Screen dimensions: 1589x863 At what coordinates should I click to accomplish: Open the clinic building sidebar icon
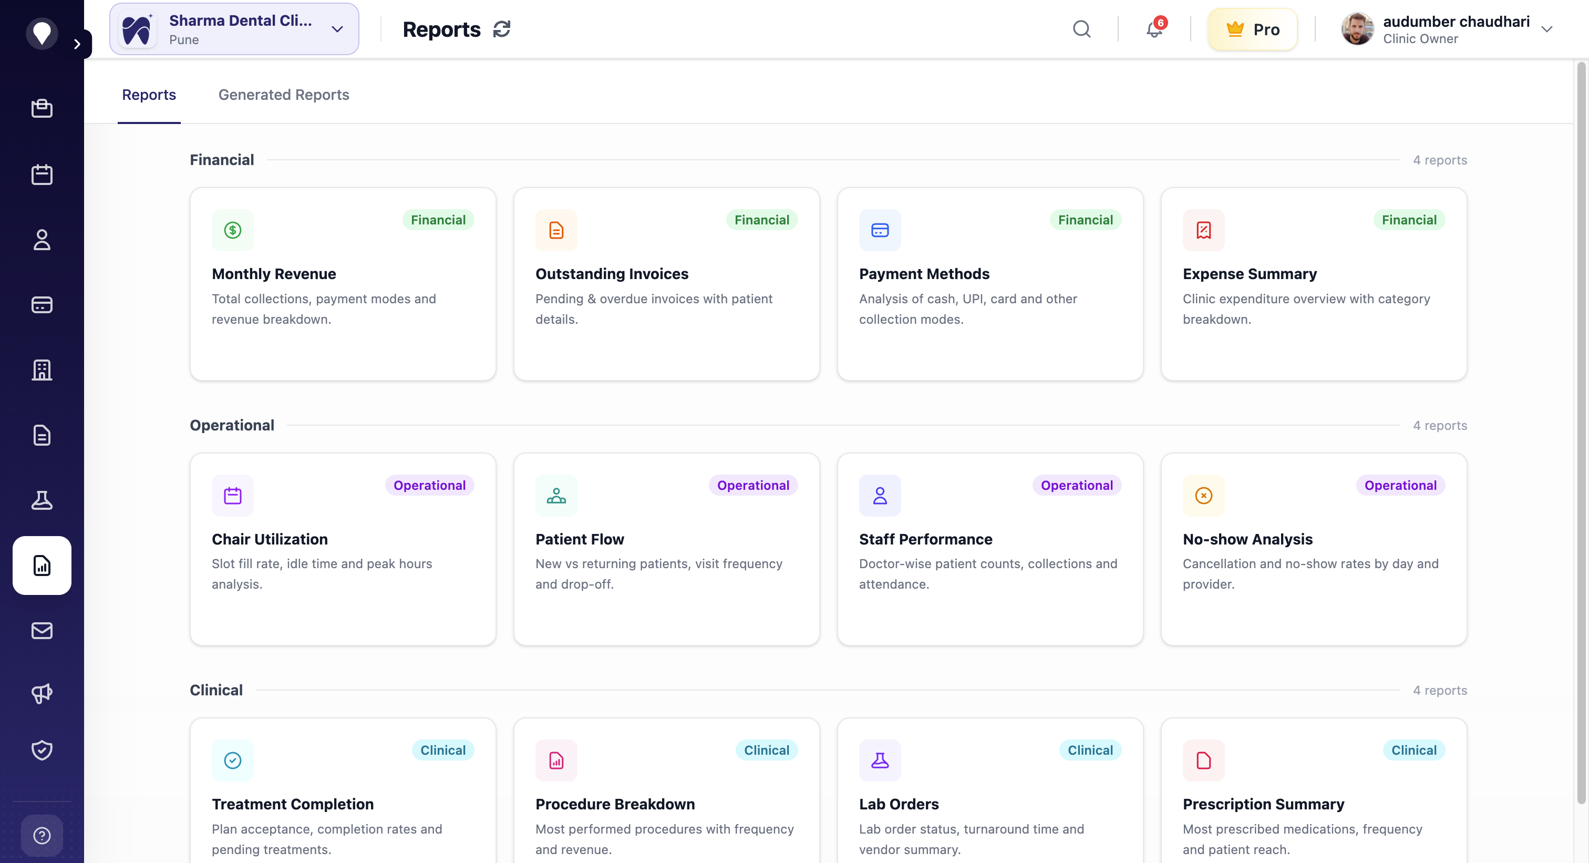(42, 370)
